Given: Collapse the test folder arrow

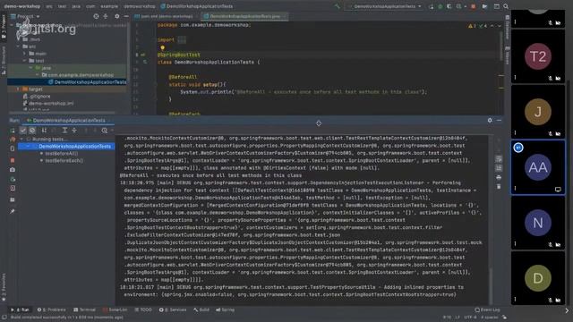Looking at the screenshot, I should coord(25,61).
